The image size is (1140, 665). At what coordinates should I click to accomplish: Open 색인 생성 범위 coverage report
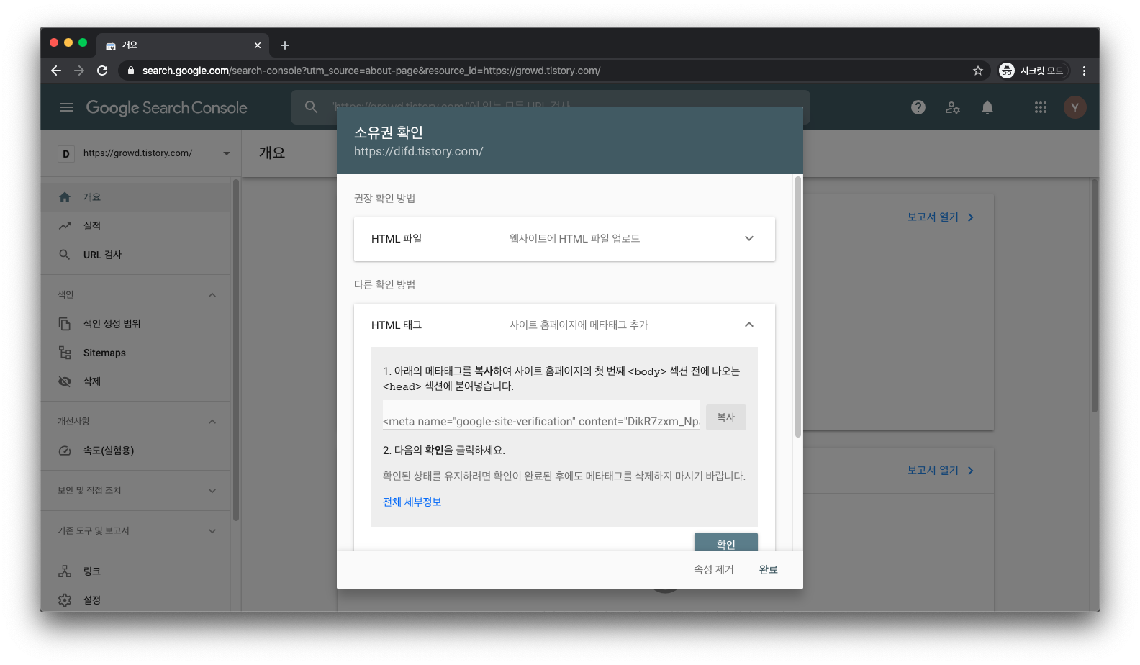pos(135,324)
